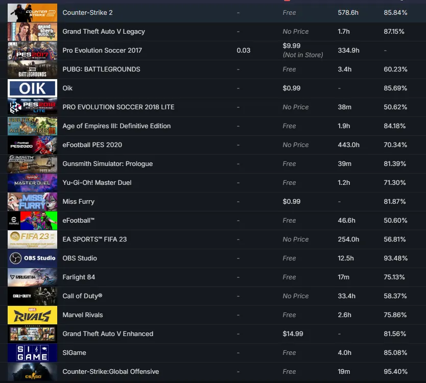Click the $9.99 price for PES 2017
This screenshot has height=383, width=426.
pos(292,45)
